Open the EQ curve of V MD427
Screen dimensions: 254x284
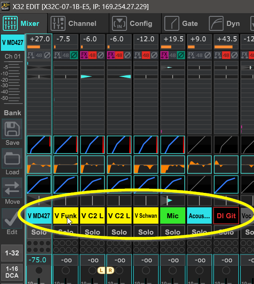[x=39, y=165]
